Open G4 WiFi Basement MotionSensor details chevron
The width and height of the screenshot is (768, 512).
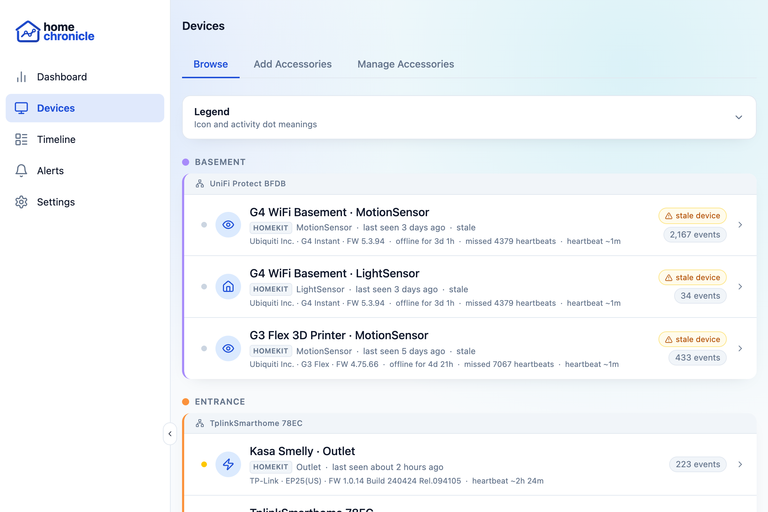[x=740, y=225]
